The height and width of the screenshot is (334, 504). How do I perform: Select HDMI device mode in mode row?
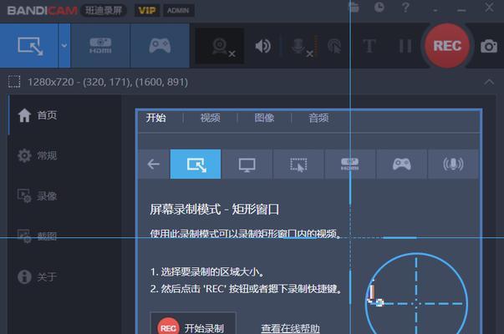coord(350,164)
